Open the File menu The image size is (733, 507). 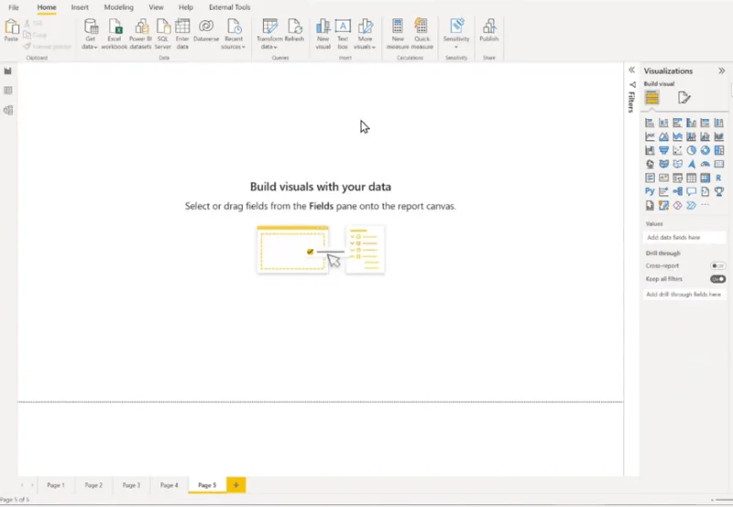click(x=14, y=7)
